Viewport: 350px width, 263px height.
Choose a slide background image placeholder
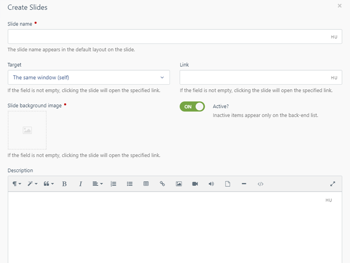point(27,130)
